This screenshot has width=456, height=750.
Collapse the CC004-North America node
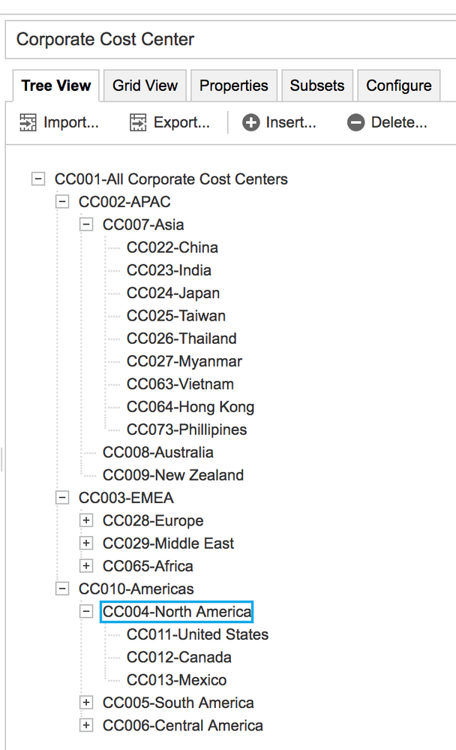[x=86, y=612]
